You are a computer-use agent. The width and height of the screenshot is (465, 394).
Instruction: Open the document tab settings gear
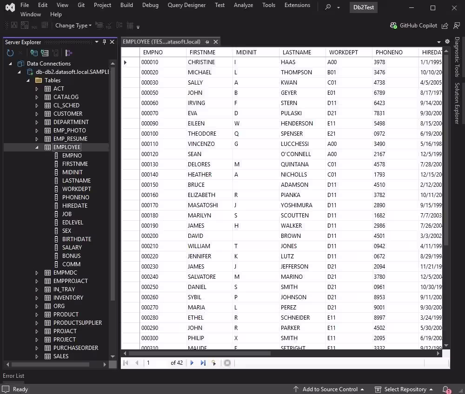click(447, 41)
